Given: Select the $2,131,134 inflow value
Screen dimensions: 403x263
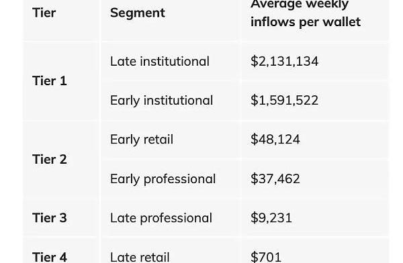Looking at the screenshot, I should [x=285, y=62].
